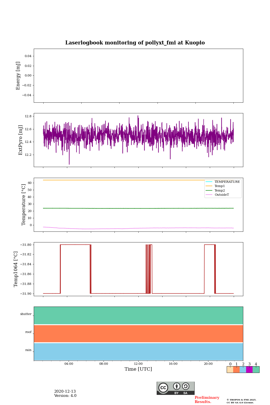
Task: Click the Creative Commons CC logo
Action: click(163, 388)
